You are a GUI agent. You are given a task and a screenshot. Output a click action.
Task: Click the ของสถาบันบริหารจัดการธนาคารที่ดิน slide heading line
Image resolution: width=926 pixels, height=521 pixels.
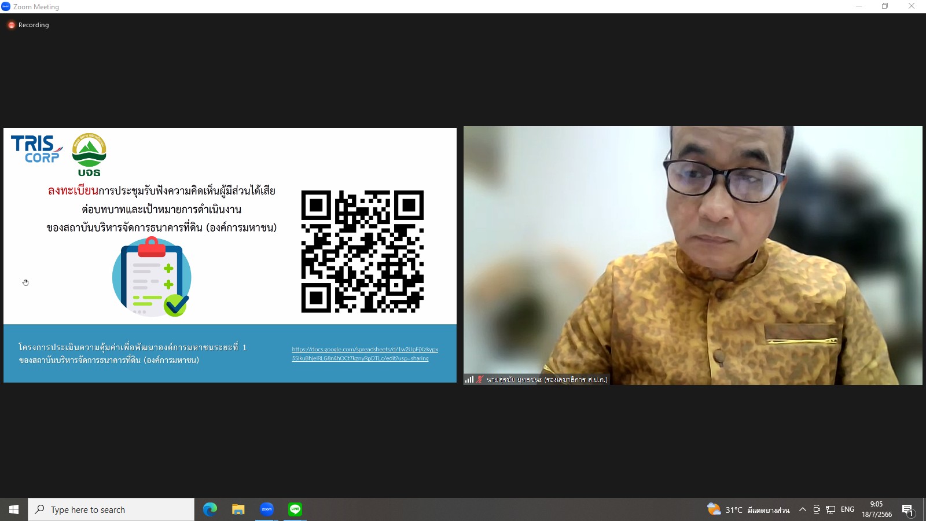(x=161, y=228)
